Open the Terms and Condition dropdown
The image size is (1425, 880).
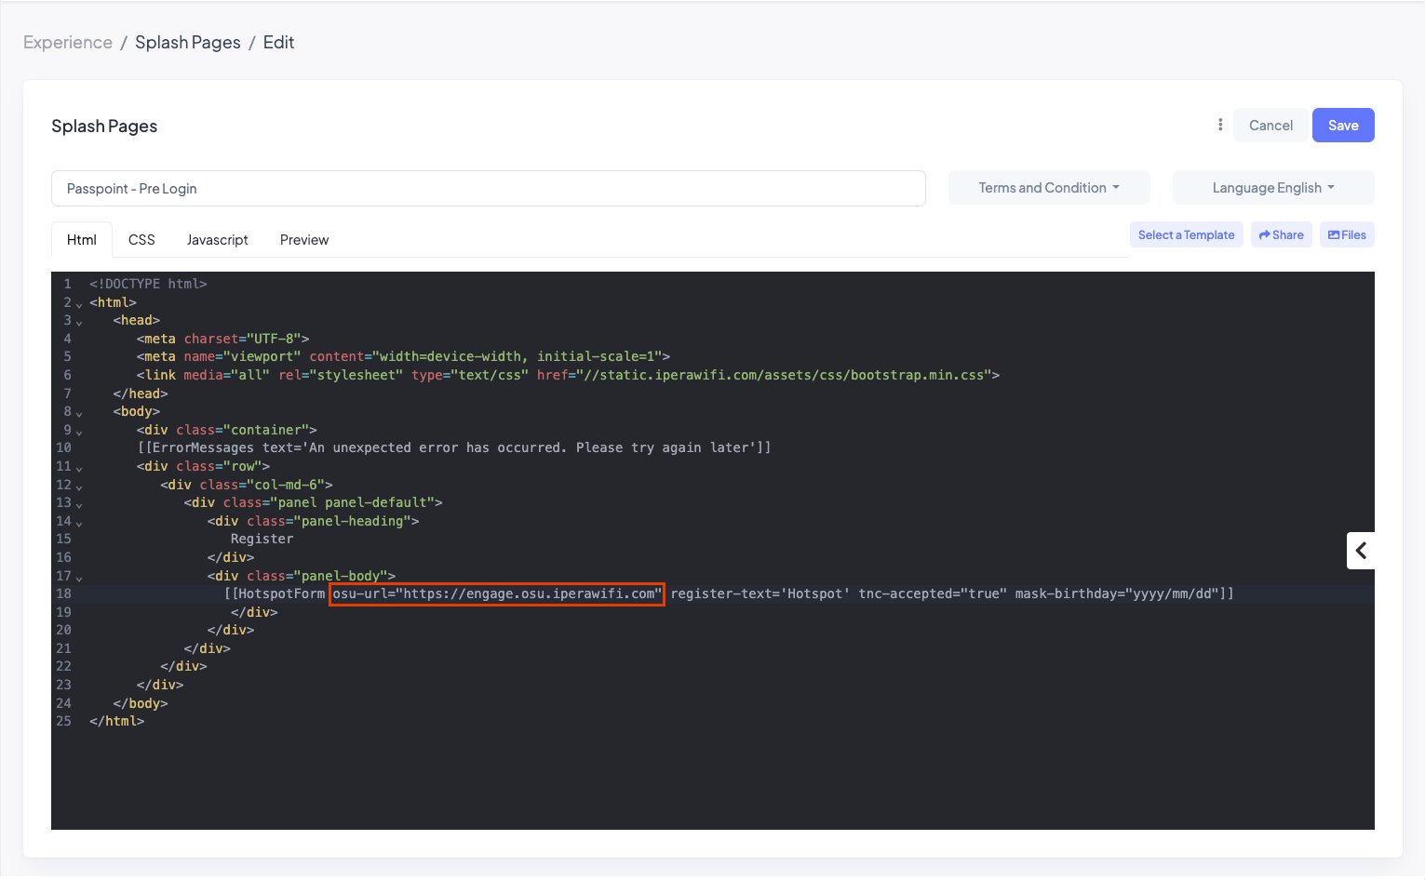coord(1049,188)
